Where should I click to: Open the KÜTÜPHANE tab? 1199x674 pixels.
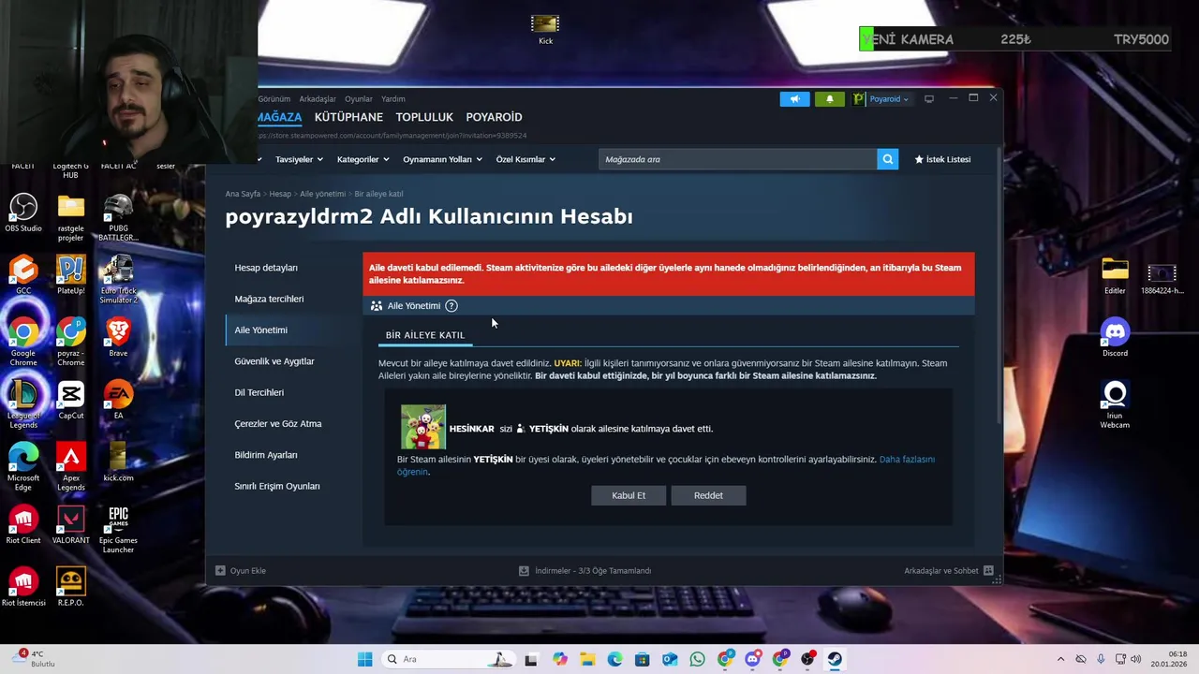[348, 117]
